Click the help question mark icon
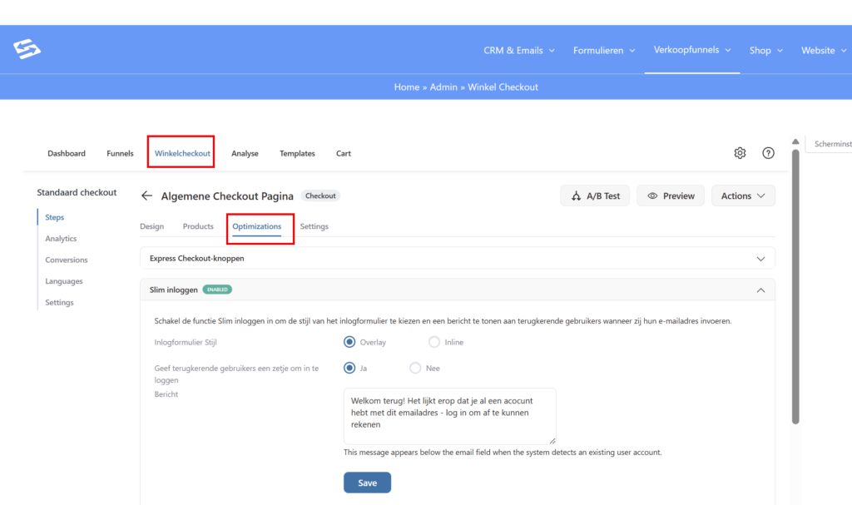 click(768, 153)
